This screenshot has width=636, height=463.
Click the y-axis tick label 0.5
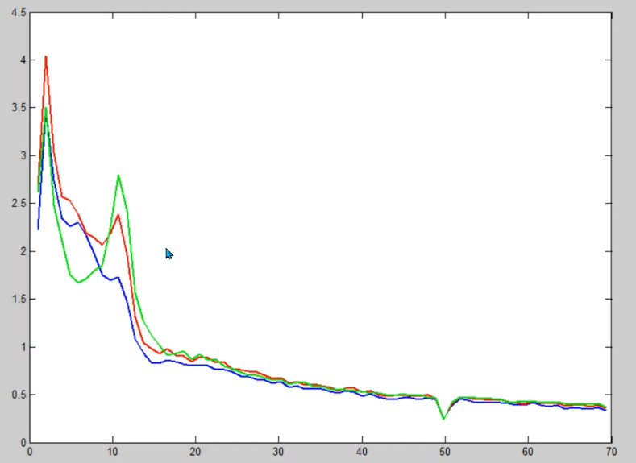point(19,395)
